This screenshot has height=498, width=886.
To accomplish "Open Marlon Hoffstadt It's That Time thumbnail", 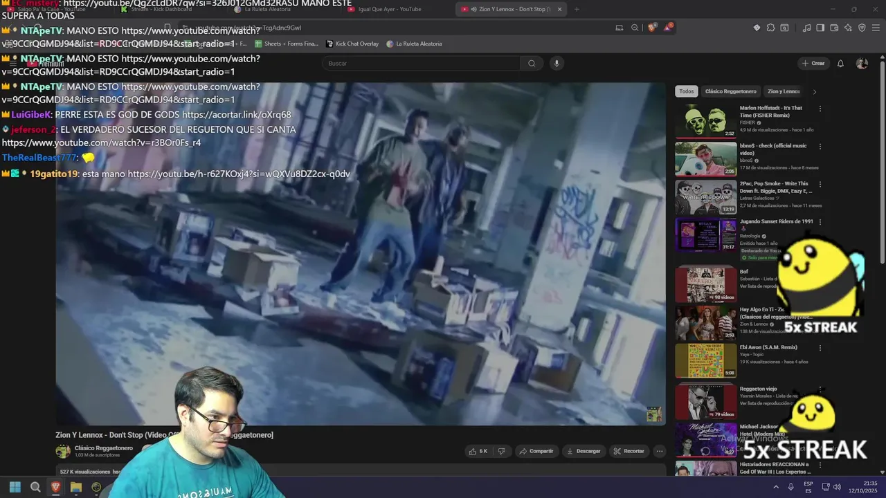I will pyautogui.click(x=706, y=121).
